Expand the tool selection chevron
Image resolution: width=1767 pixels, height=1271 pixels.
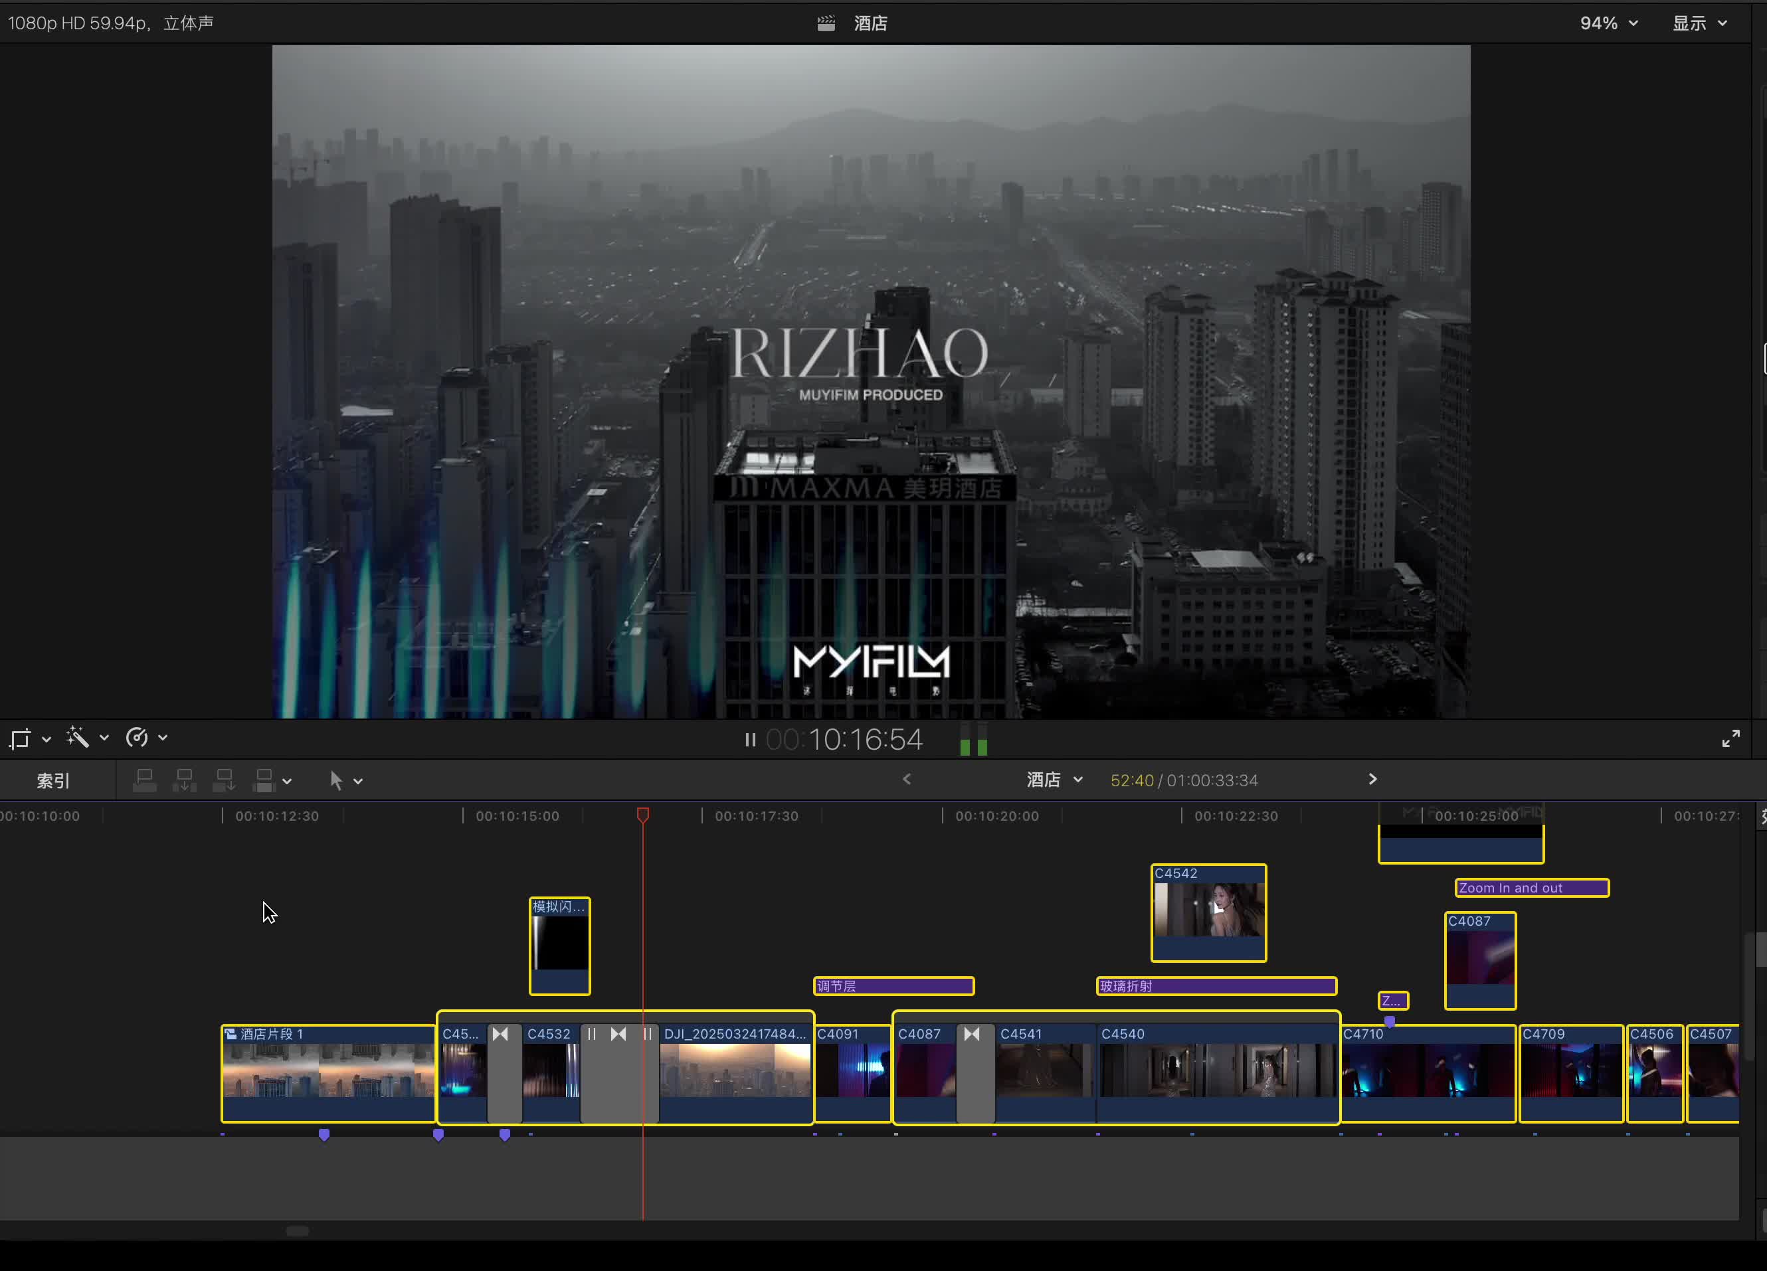pos(357,781)
